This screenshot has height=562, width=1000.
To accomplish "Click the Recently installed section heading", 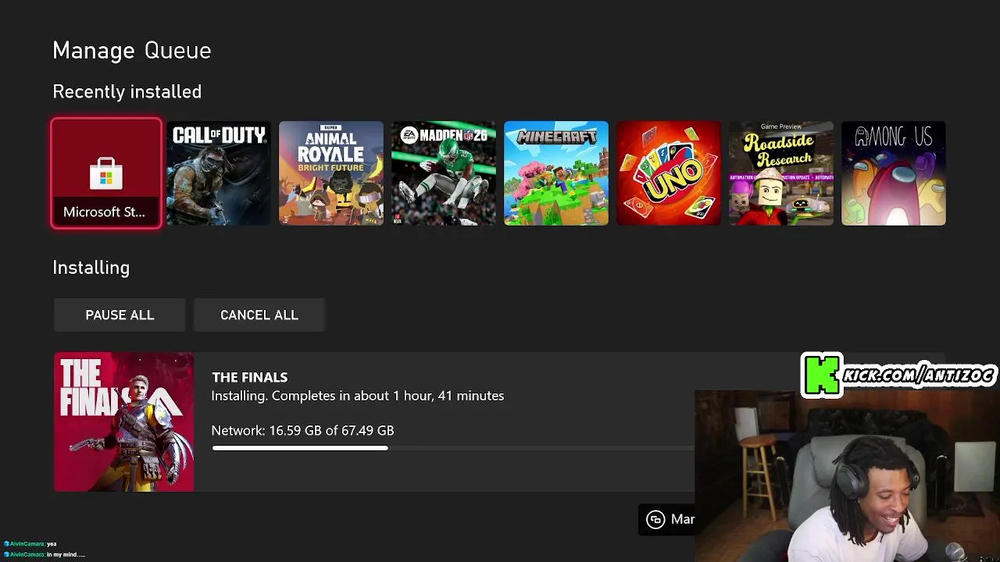I will click(x=127, y=92).
